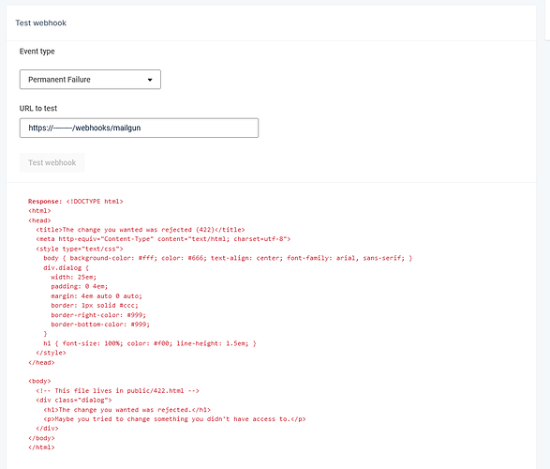
Task: Click the title line mentioning rejected (422)
Action: tap(141, 230)
